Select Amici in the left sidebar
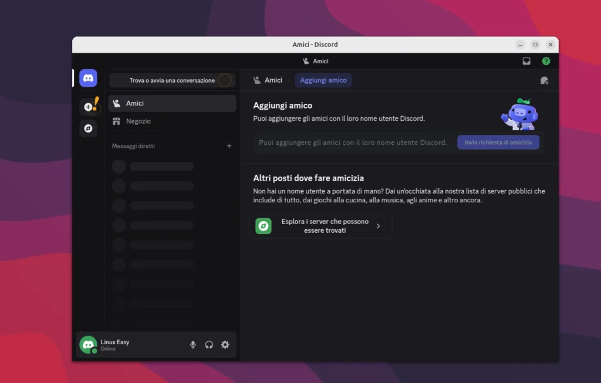Image resolution: width=601 pixels, height=383 pixels. point(134,103)
